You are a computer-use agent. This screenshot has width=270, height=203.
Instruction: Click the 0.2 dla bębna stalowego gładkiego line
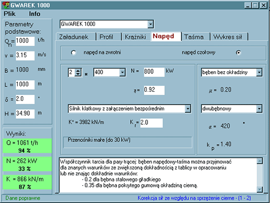click(x=122, y=179)
